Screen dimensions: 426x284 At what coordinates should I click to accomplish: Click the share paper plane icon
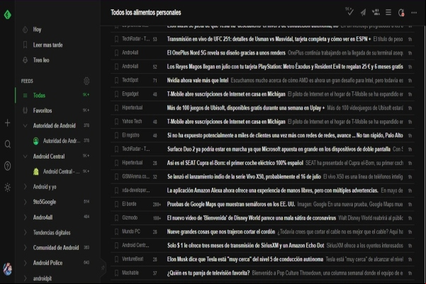coord(363,13)
